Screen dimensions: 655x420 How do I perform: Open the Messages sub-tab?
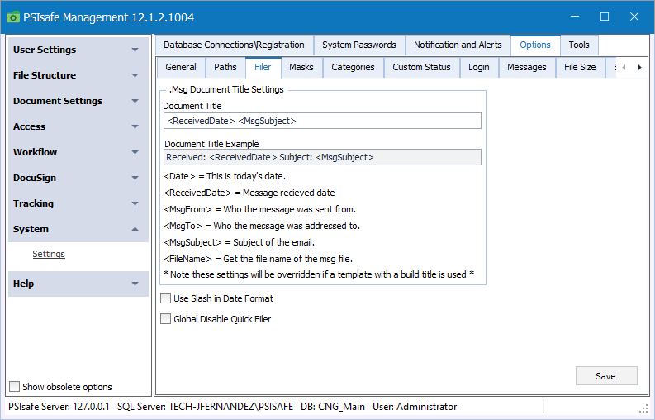[x=527, y=67]
